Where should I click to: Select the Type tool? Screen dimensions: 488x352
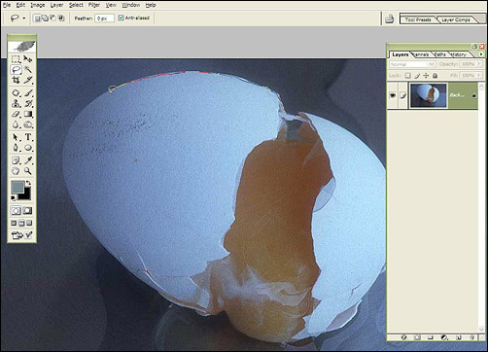pyautogui.click(x=28, y=137)
